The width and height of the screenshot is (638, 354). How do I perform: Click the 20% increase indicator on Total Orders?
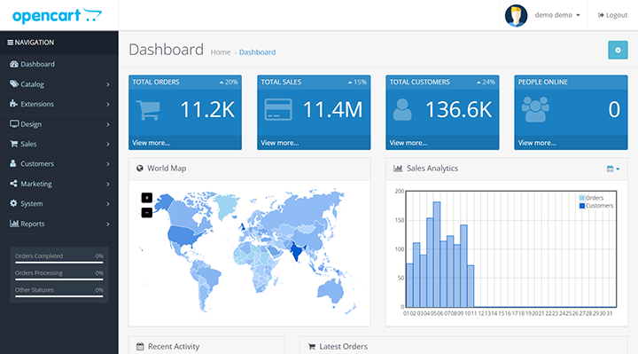(x=229, y=82)
